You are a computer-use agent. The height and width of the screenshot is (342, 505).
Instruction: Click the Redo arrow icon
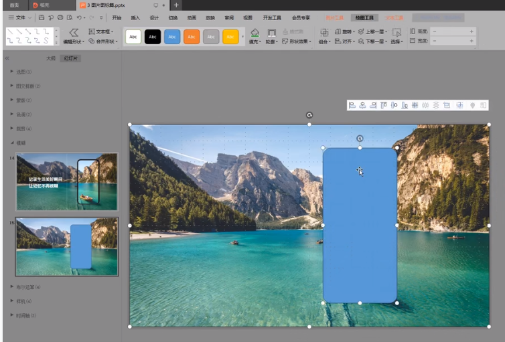pos(92,17)
